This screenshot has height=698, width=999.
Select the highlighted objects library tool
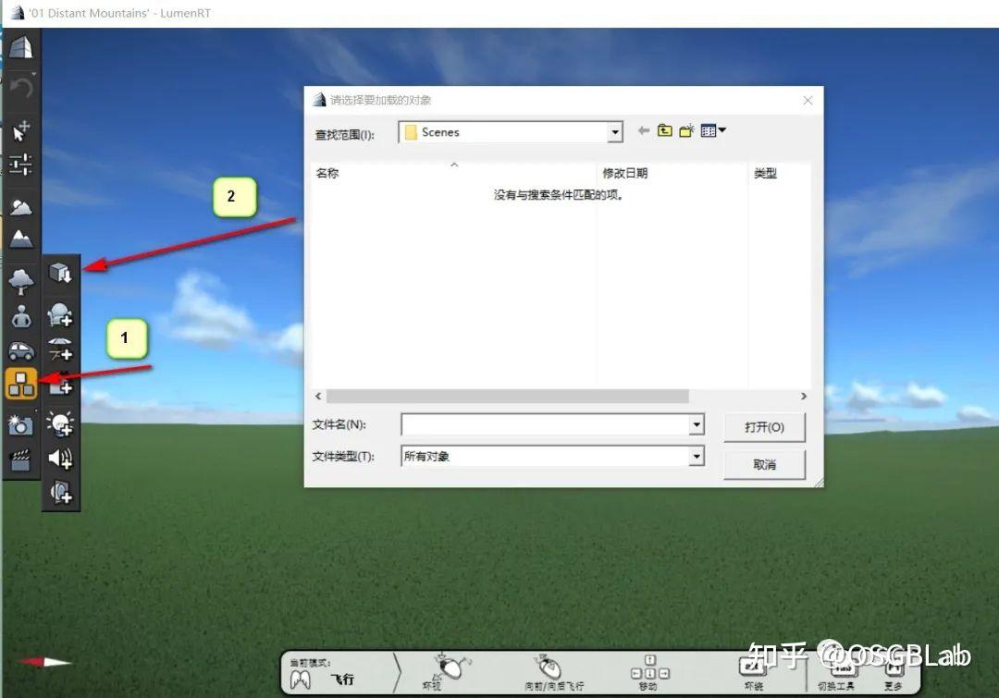(20, 384)
